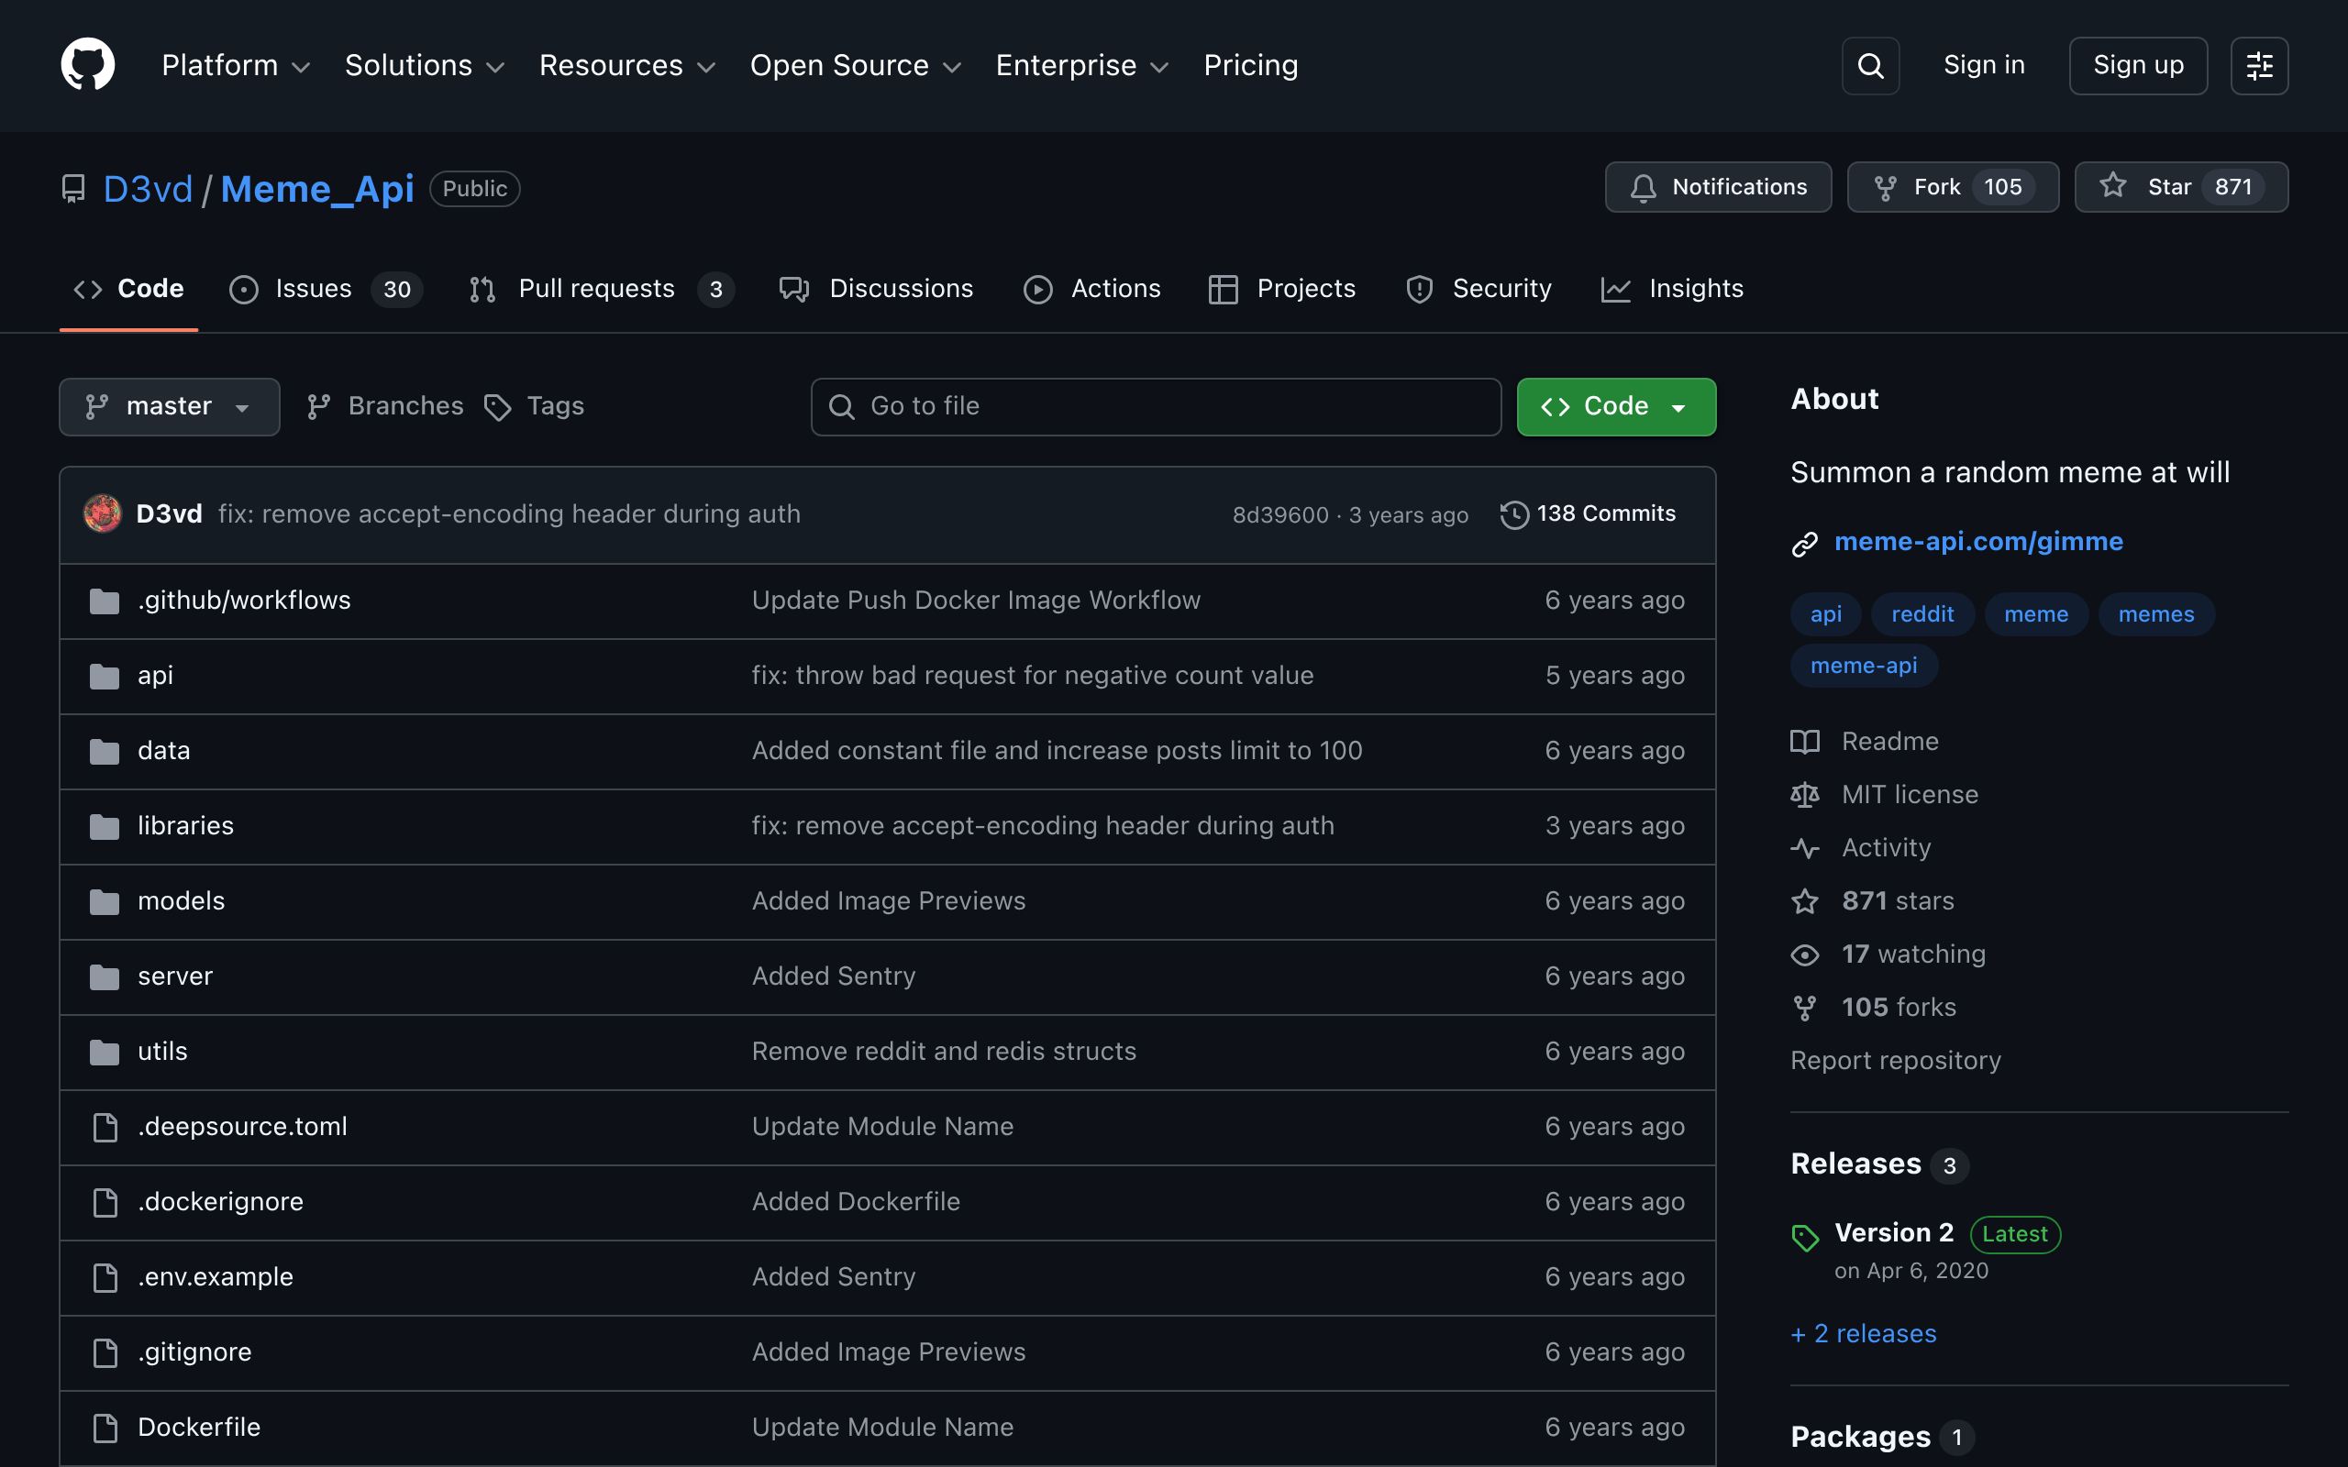Viewport: 2348px width, 1467px height.
Task: Switch to the Discussions tab
Action: point(876,289)
